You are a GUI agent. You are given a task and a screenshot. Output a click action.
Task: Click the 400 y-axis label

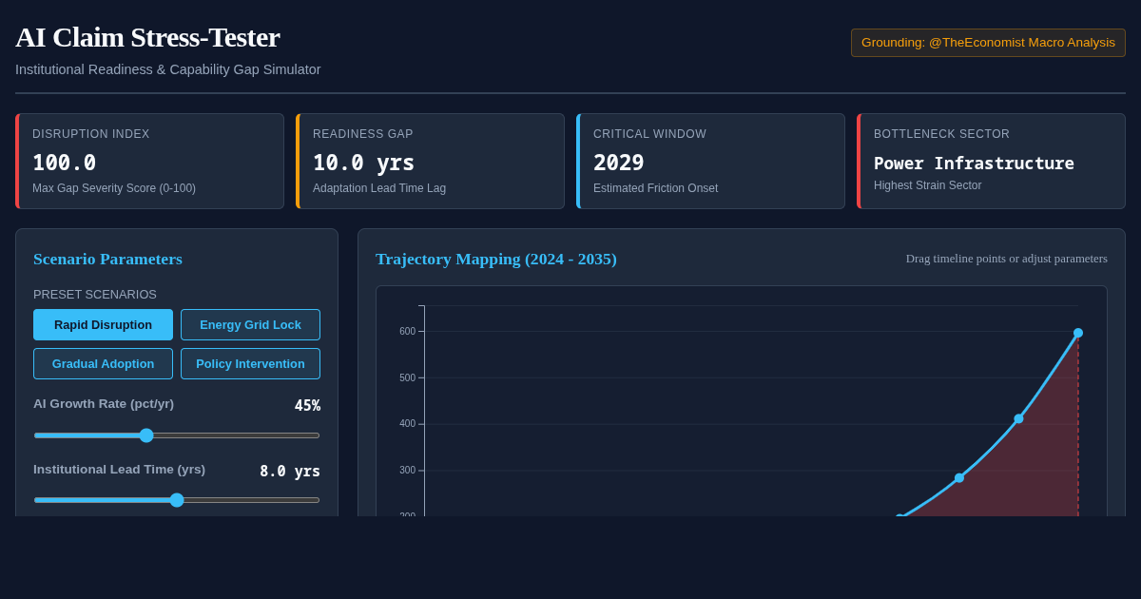407,423
